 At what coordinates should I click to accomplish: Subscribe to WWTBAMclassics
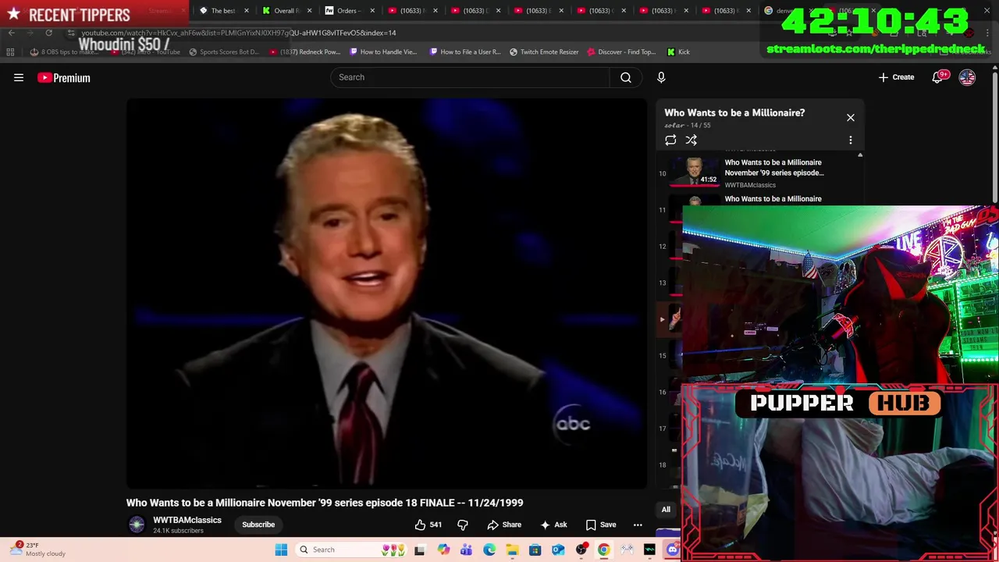coord(258,525)
